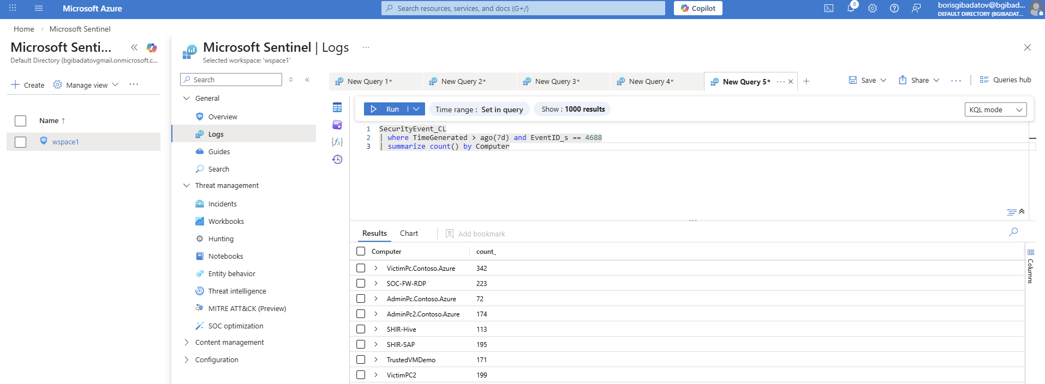Open the notifications bell
1045x384 pixels.
click(x=850, y=8)
